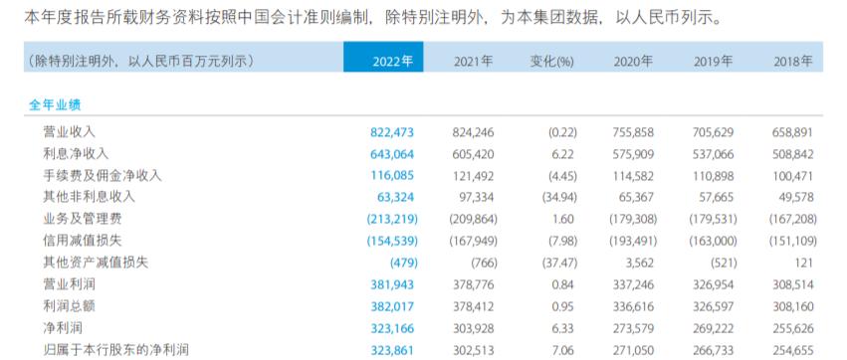Screen dimensions: 847x360
Task: Select the 2022年 column header
Action: pos(383,57)
